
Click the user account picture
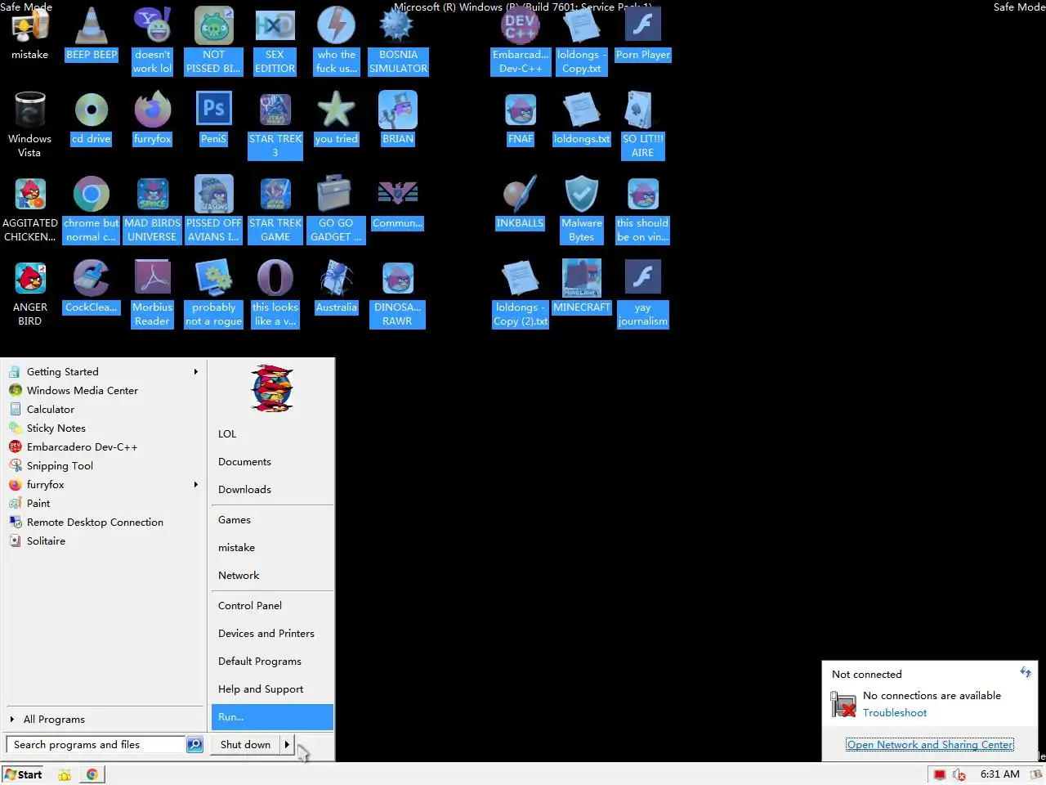pos(272,389)
